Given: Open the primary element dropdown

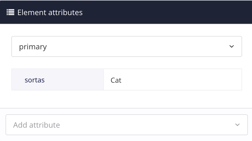Looking at the screenshot, I should [x=127, y=46].
